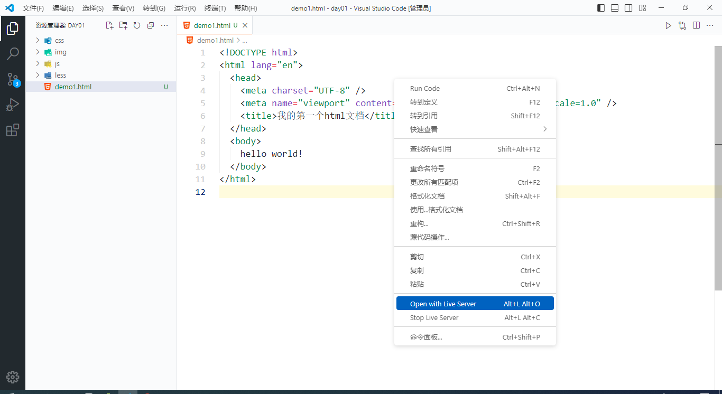Create a new file in DAY01 explorer
Viewport: 722px width, 394px height.
[109, 25]
